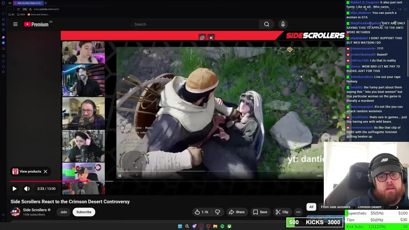The image size is (409, 230).
Task: Open the Windows Start menu
Action: coord(180,226)
